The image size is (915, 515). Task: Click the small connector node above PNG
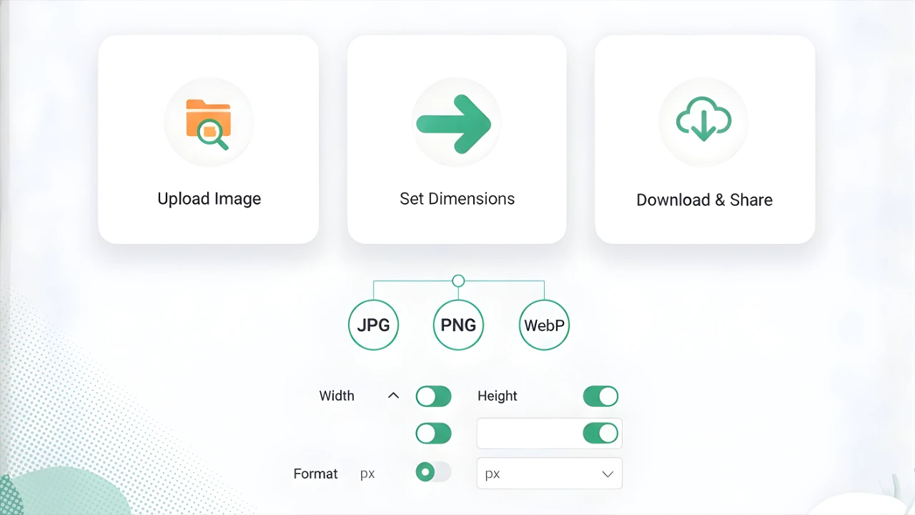[458, 281]
